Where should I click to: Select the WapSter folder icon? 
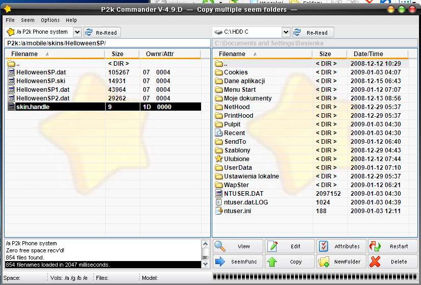[x=219, y=185]
